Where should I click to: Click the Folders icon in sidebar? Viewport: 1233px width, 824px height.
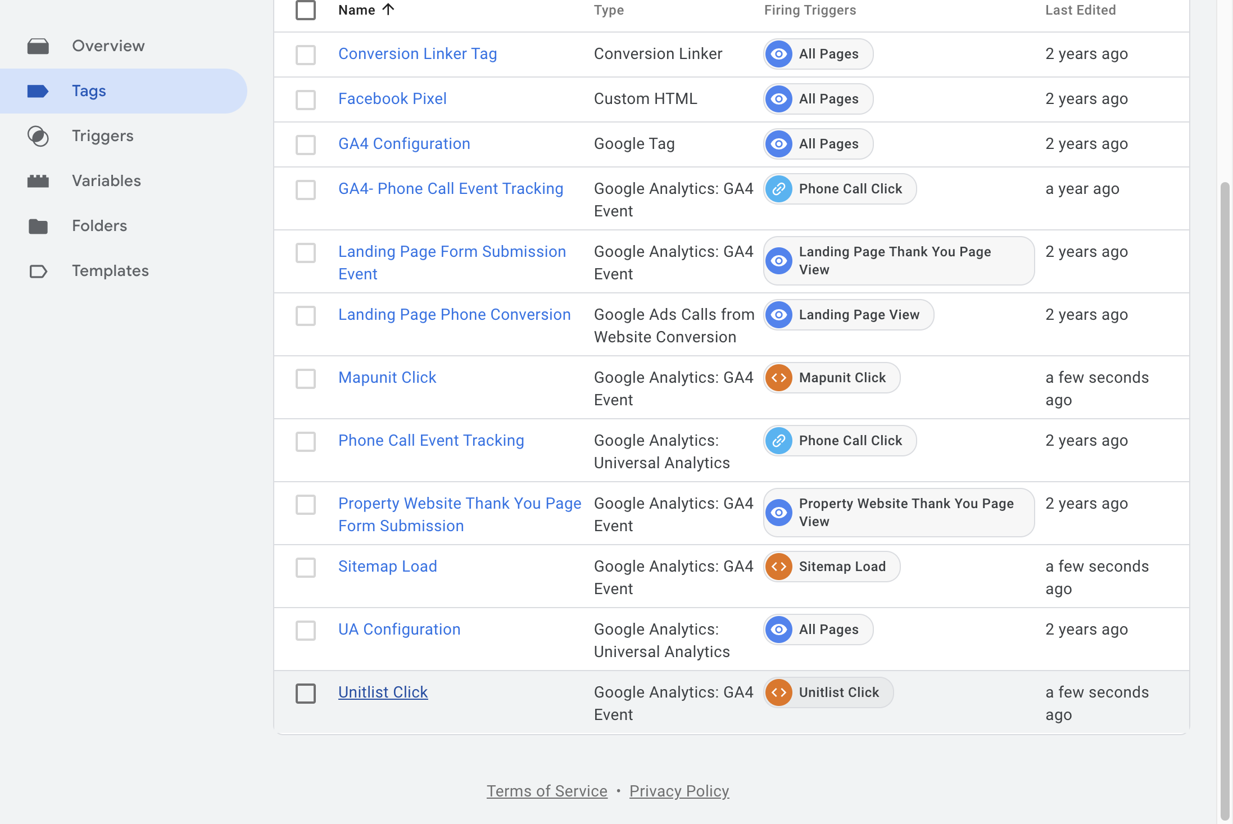(38, 226)
